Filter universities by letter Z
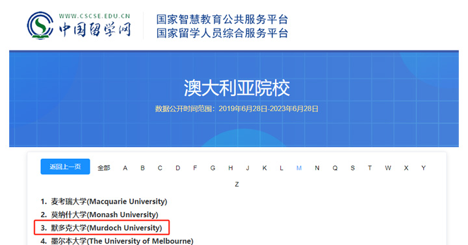This screenshot has width=468, height=245. [237, 184]
